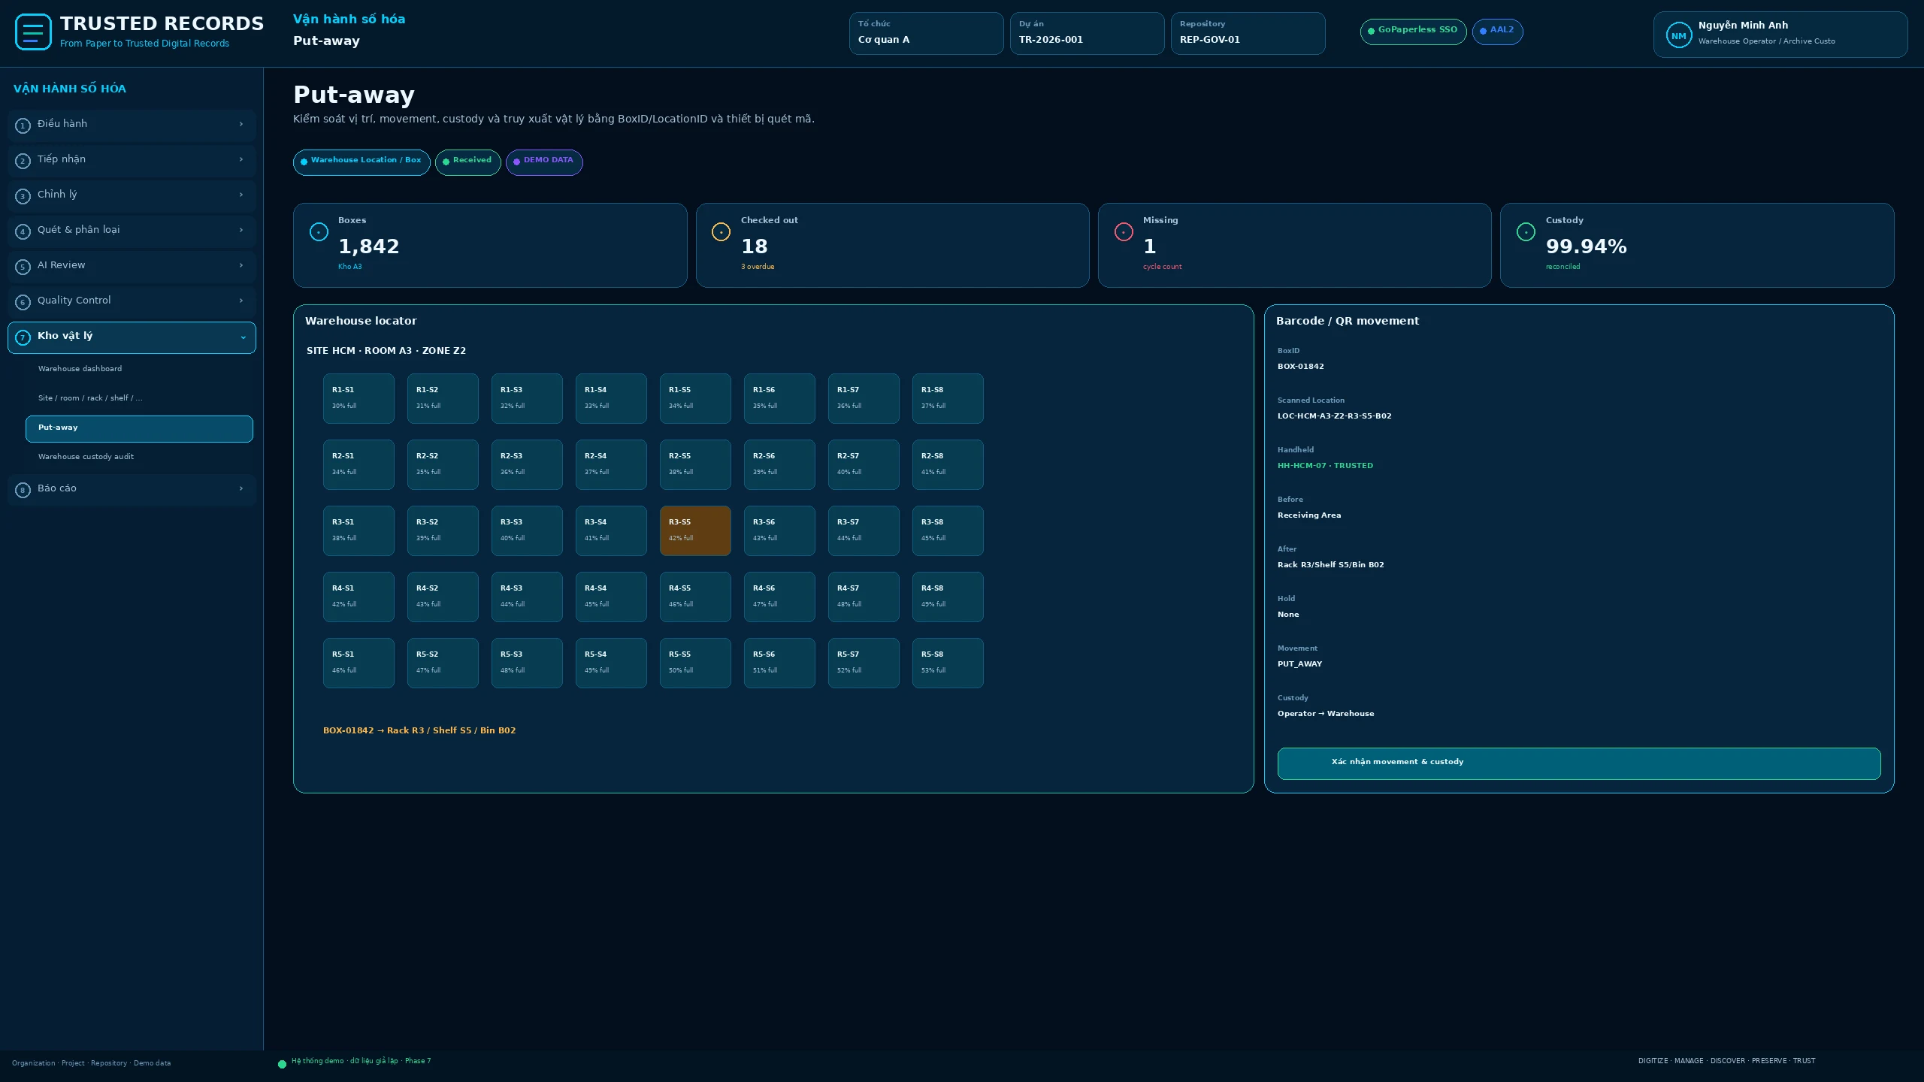The image size is (1924, 1082).
Task: Click the AAL2 badge
Action: (x=1497, y=32)
